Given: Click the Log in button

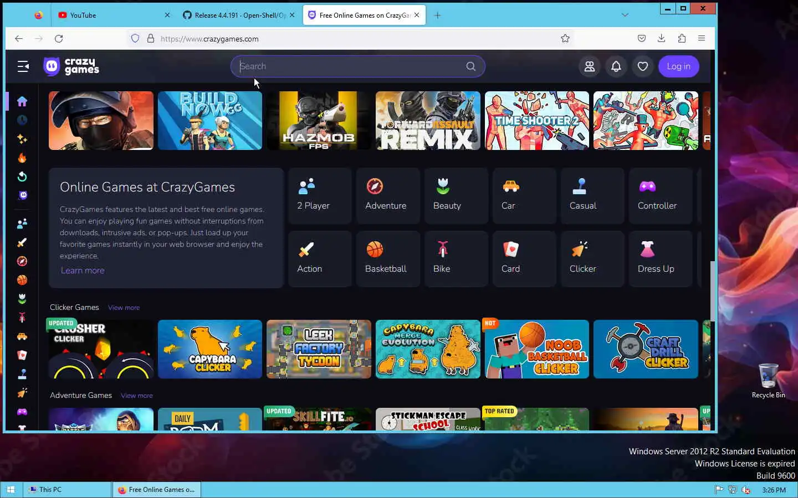Looking at the screenshot, I should coord(678,66).
